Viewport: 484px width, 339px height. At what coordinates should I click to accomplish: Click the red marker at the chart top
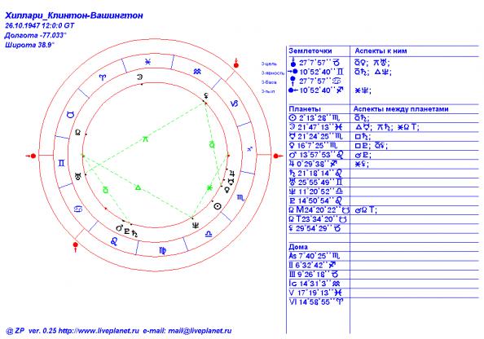236,64
